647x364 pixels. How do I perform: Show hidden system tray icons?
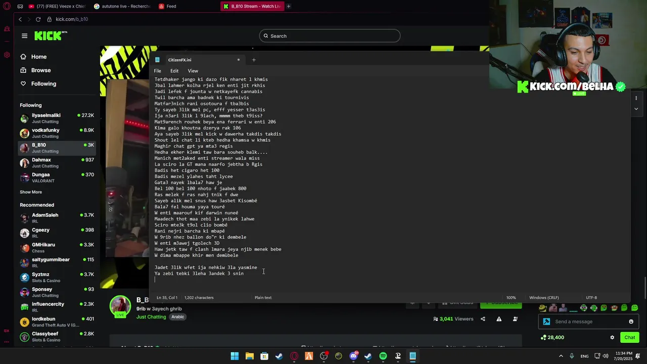(561, 356)
